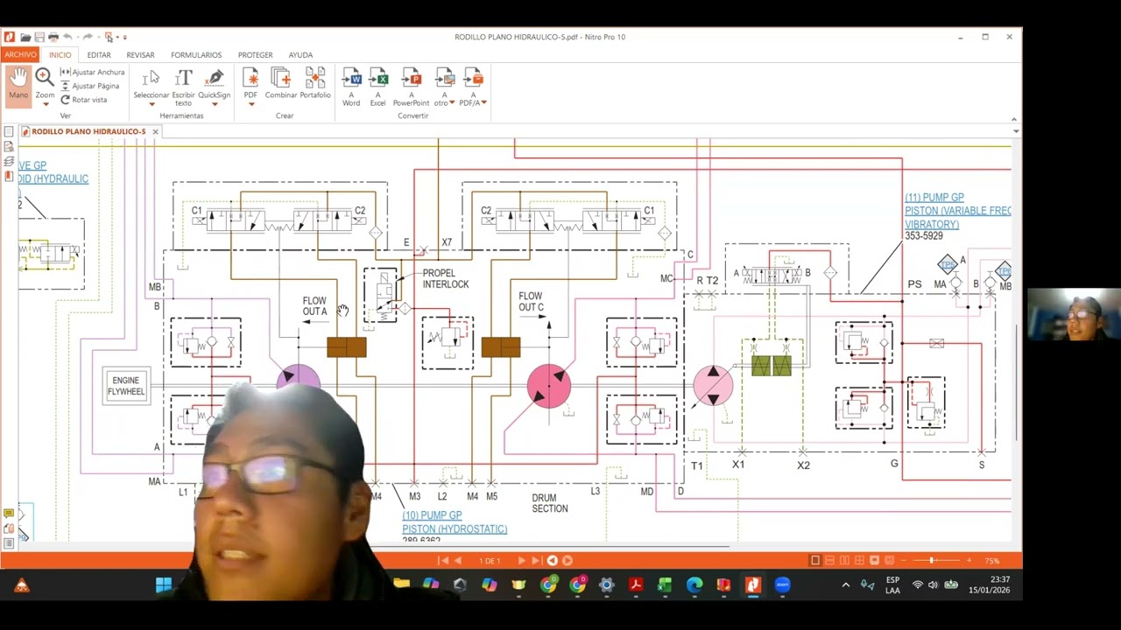Expand the Seleccionar dropdown arrow
Viewport: 1121px width, 630px height.
click(x=152, y=104)
